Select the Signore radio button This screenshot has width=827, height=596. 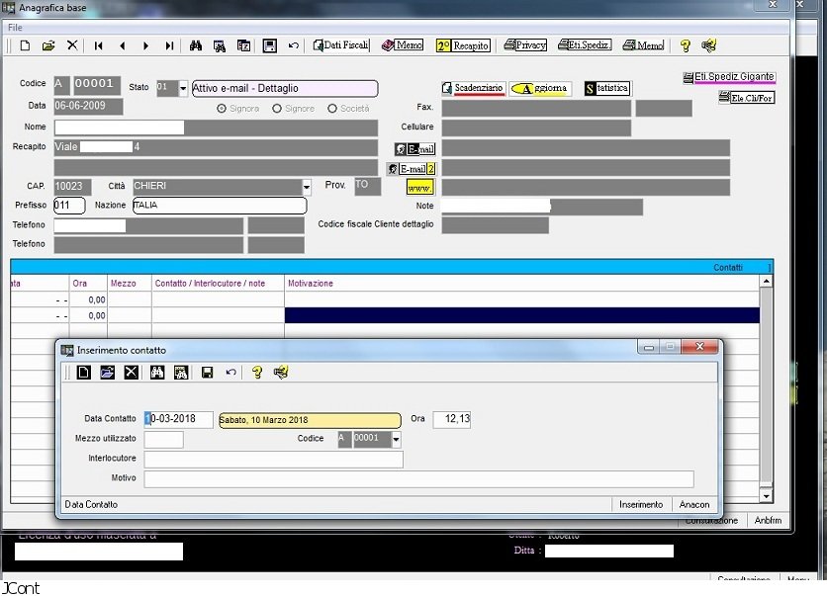click(x=277, y=108)
